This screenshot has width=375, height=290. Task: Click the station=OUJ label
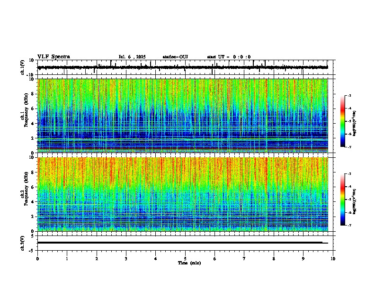click(x=175, y=57)
